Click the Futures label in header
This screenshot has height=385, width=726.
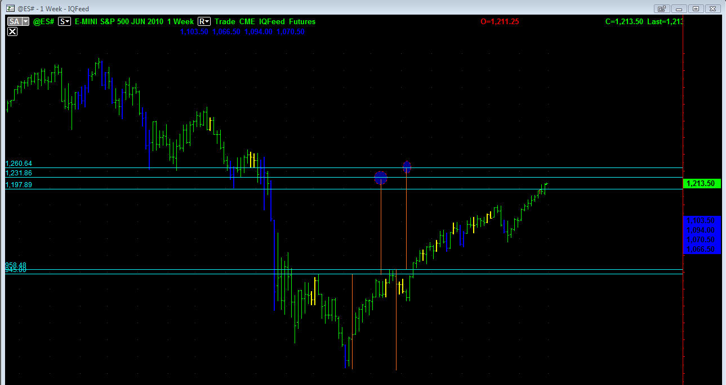(302, 21)
